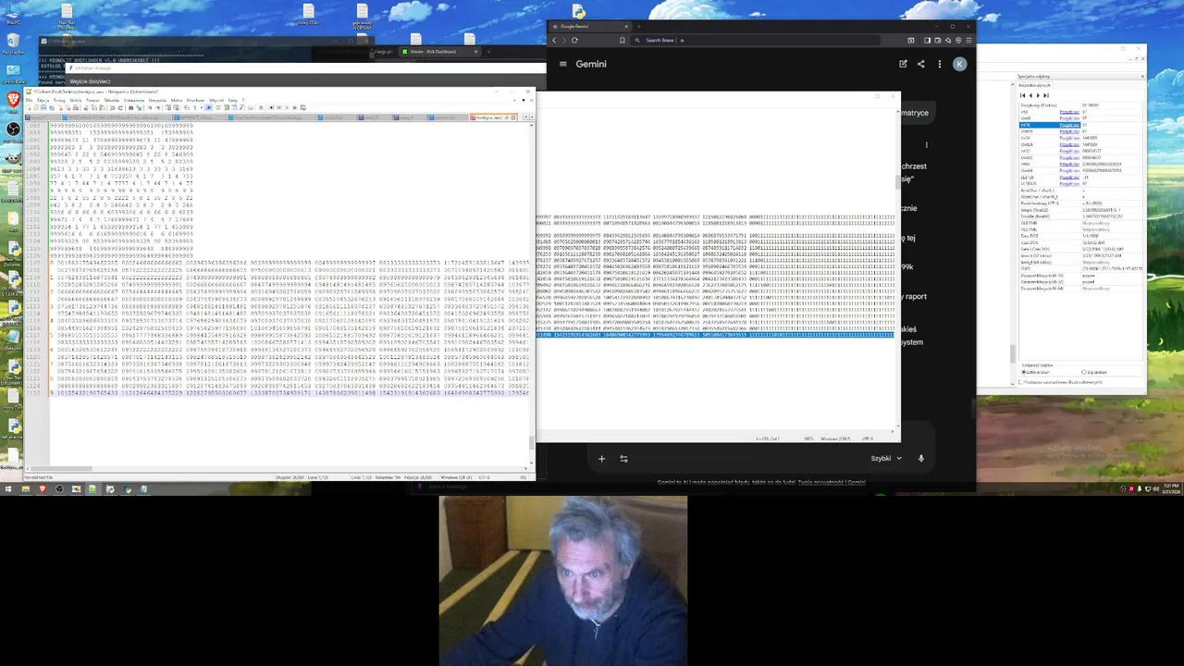
Task: Open the Szukaj menu in Notepad++
Action: [x=59, y=100]
